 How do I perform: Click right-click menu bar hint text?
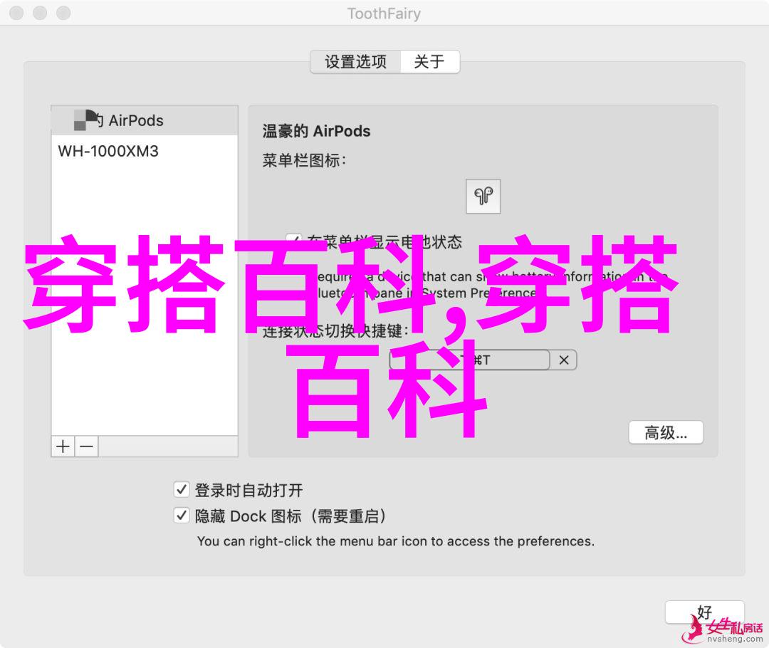(396, 541)
